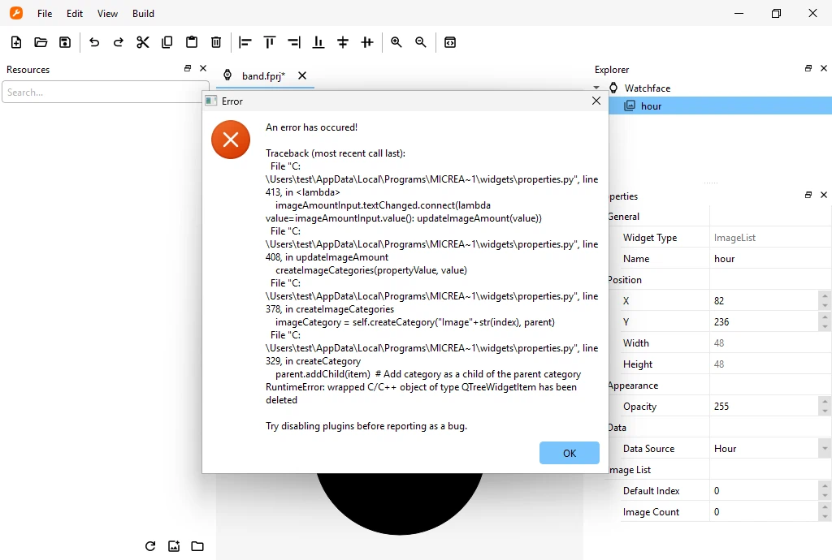Close the band.fprj tab
Image resolution: width=832 pixels, height=560 pixels.
coord(302,75)
